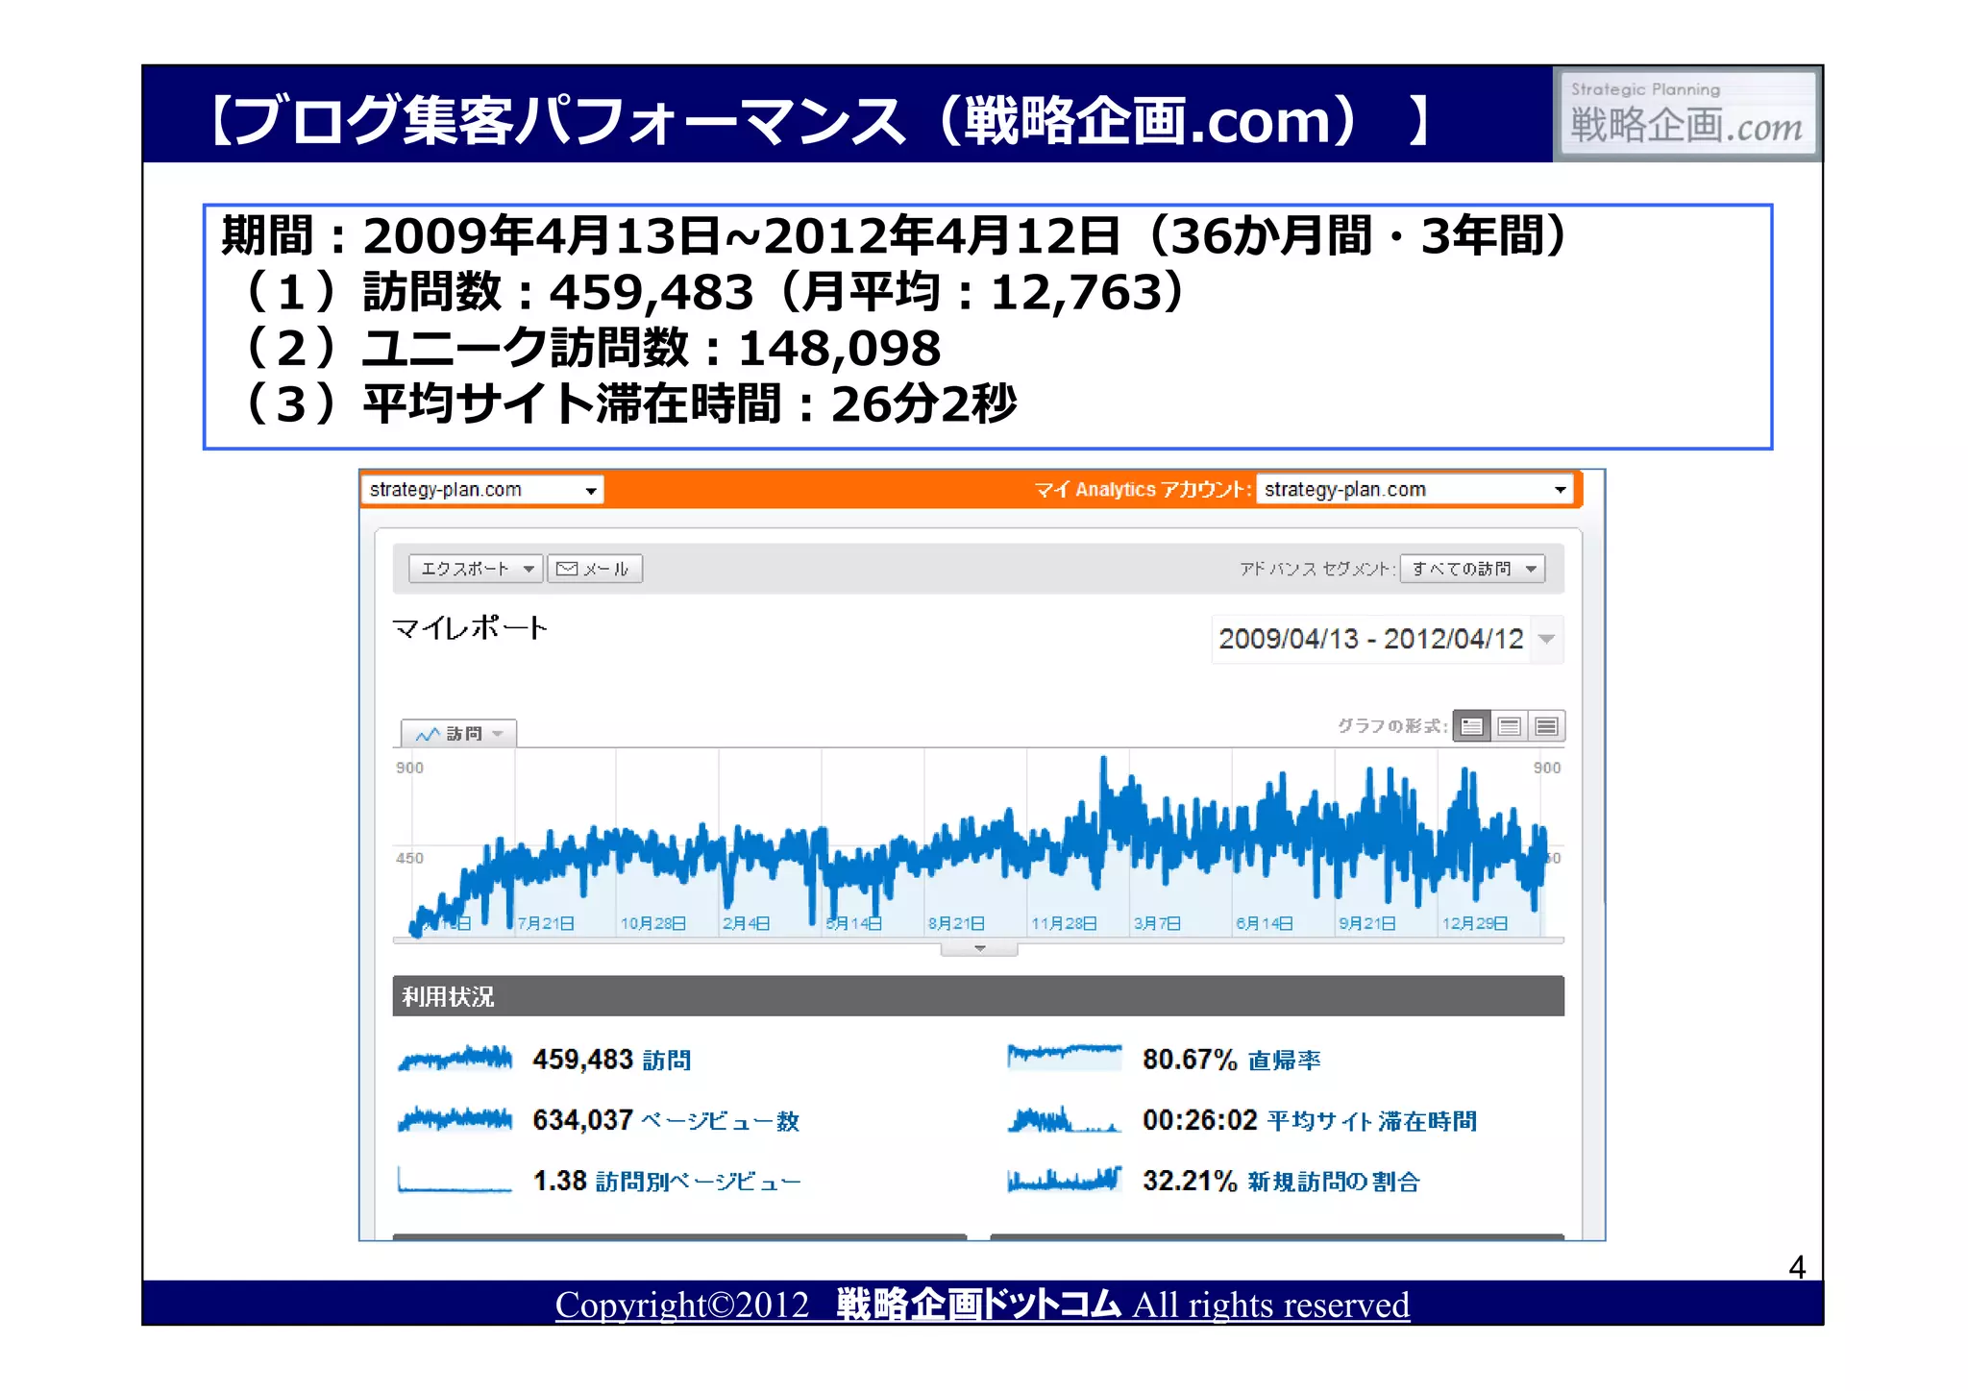Open the strategy-plan.com site dropdown at top left
The image size is (1968, 1391).
coord(481,490)
